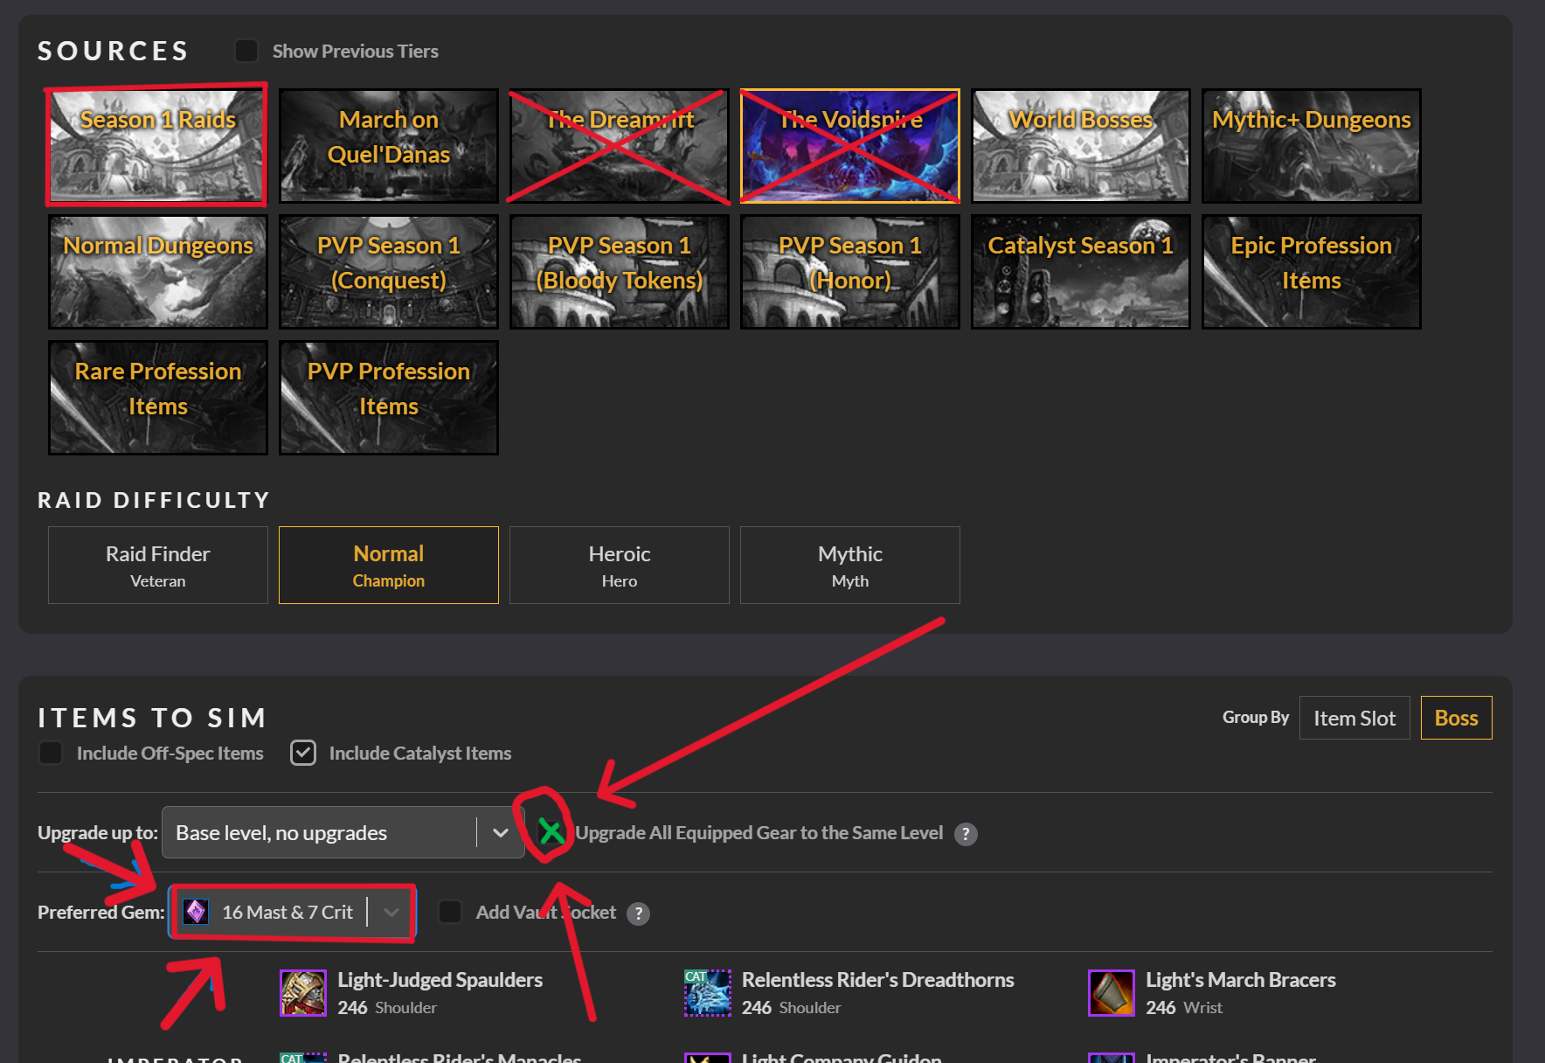Open Relentless Rider's Dreadthorns item name
Viewport: 1545px width, 1063px height.
click(x=877, y=980)
